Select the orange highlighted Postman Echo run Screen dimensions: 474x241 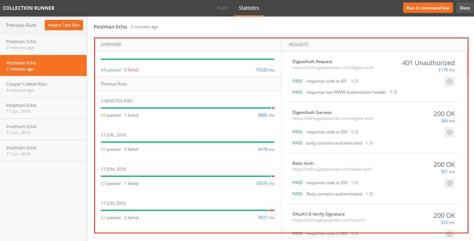pyautogui.click(x=43, y=65)
